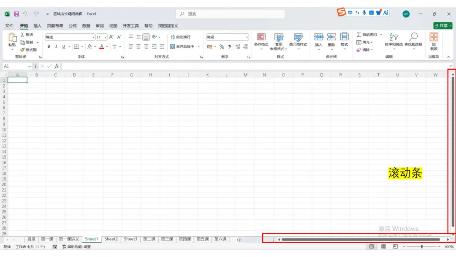Open Fill (填充) dropdown
Image resolution: width=456 pixels, height=257 pixels.
click(365, 42)
